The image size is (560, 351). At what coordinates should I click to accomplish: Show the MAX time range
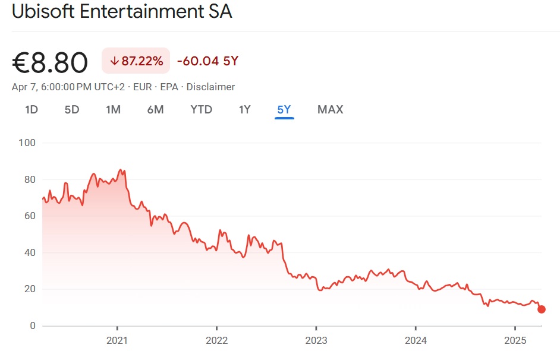pyautogui.click(x=330, y=110)
